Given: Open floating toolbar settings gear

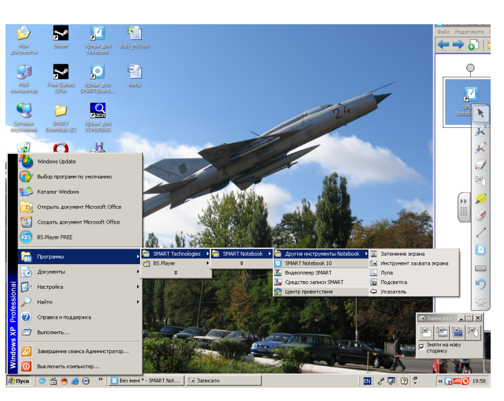Looking at the screenshot, I should tap(480, 302).
